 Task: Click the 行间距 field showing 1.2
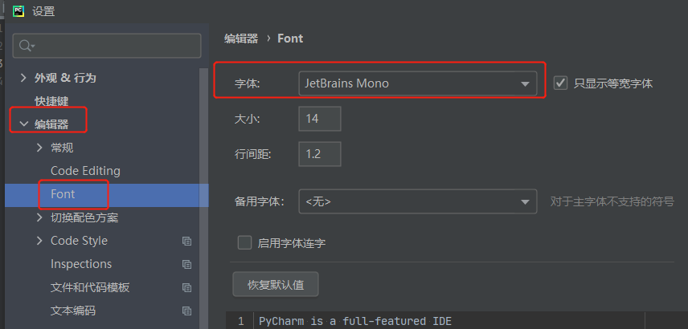coord(319,154)
